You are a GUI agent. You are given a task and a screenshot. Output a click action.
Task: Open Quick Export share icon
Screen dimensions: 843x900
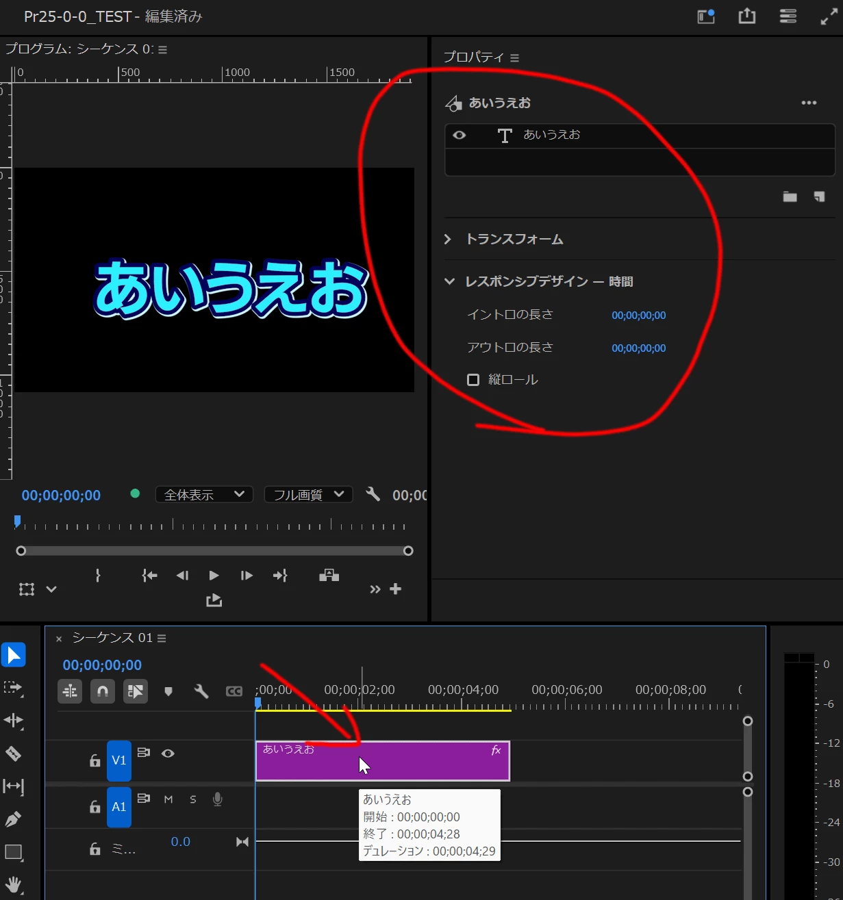click(x=747, y=16)
